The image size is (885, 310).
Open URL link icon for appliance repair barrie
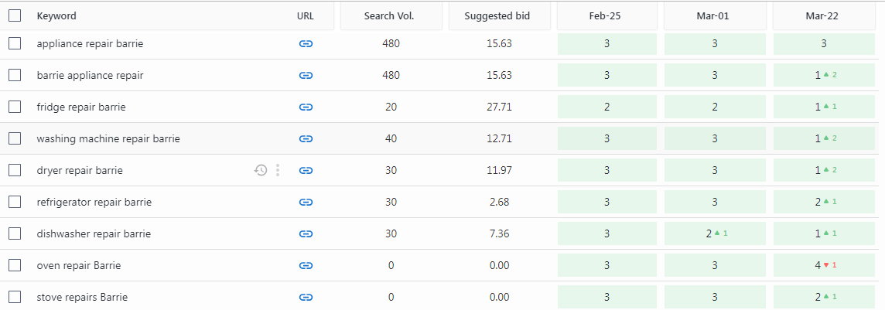[x=306, y=44]
